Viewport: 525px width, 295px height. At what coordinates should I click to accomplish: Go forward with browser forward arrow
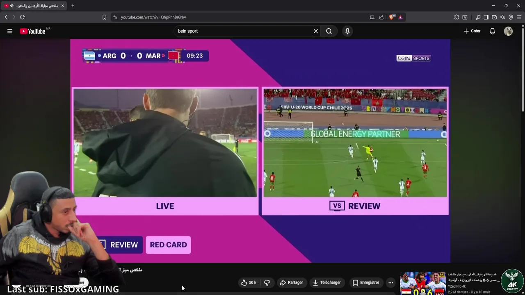[x=14, y=17]
